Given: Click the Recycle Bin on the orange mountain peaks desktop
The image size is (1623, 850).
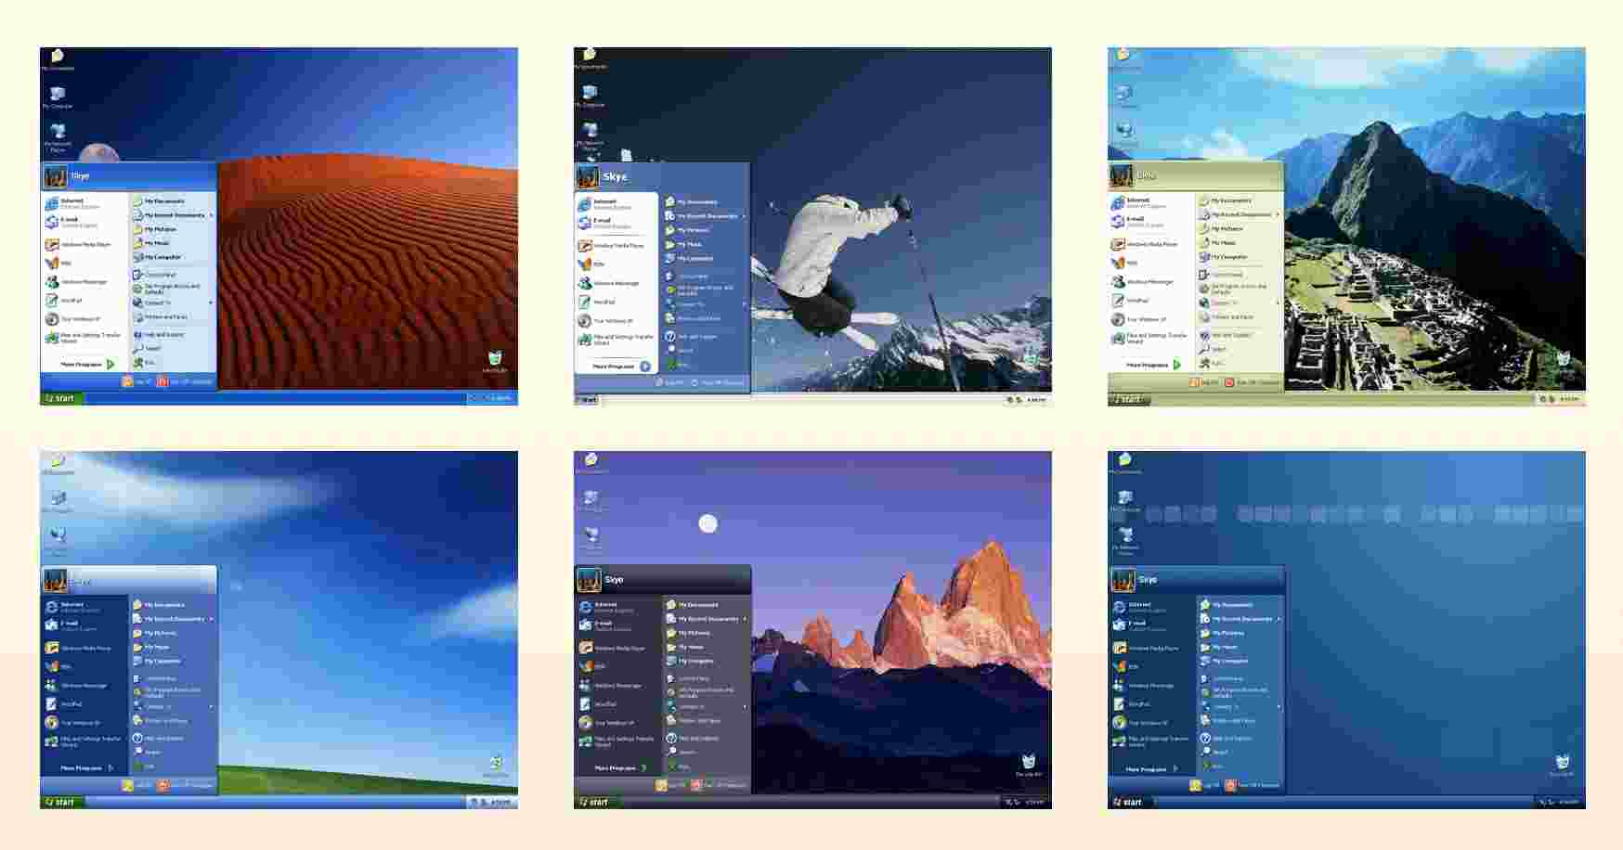Looking at the screenshot, I should (x=1028, y=764).
